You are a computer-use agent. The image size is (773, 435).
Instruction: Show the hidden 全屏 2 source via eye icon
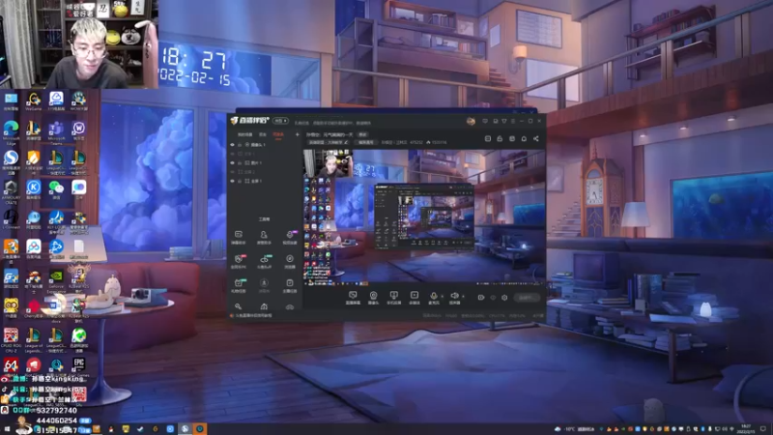coord(232,172)
